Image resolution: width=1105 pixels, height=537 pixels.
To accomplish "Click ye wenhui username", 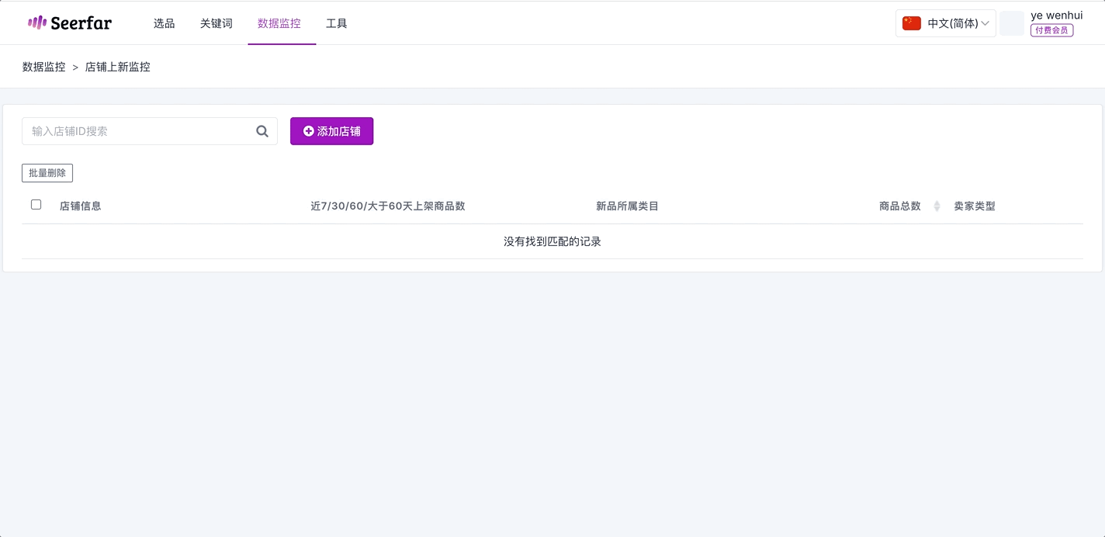I will [1056, 15].
